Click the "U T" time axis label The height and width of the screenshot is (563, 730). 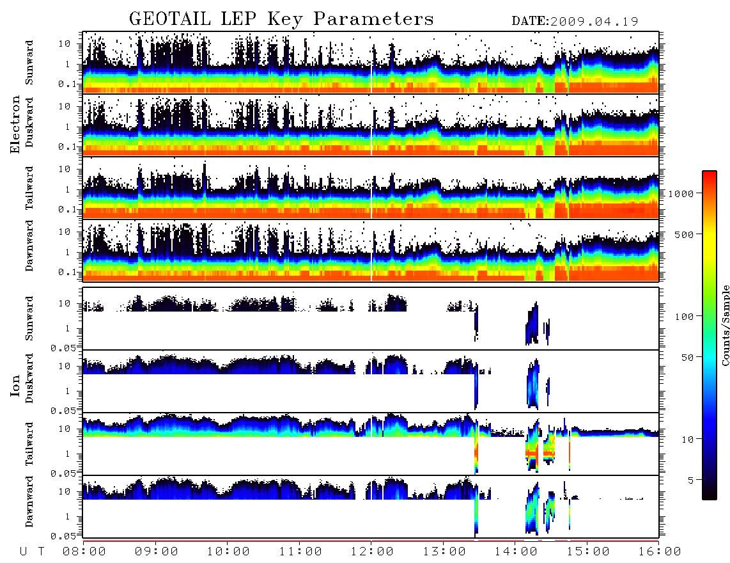point(32,552)
